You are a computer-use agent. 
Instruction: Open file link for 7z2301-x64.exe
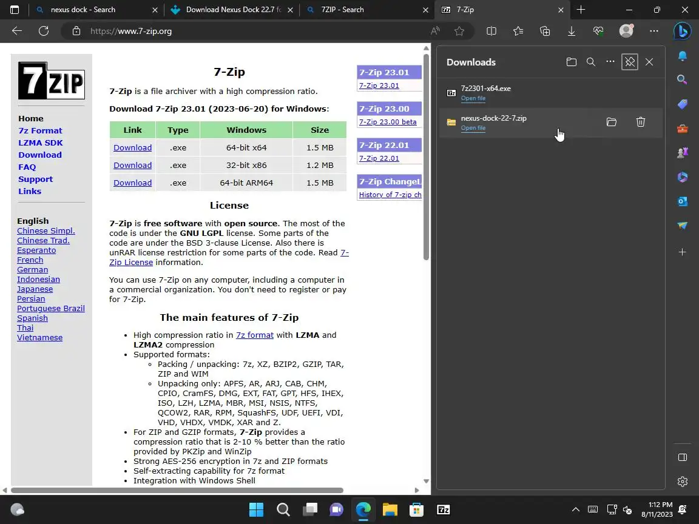coord(473,98)
